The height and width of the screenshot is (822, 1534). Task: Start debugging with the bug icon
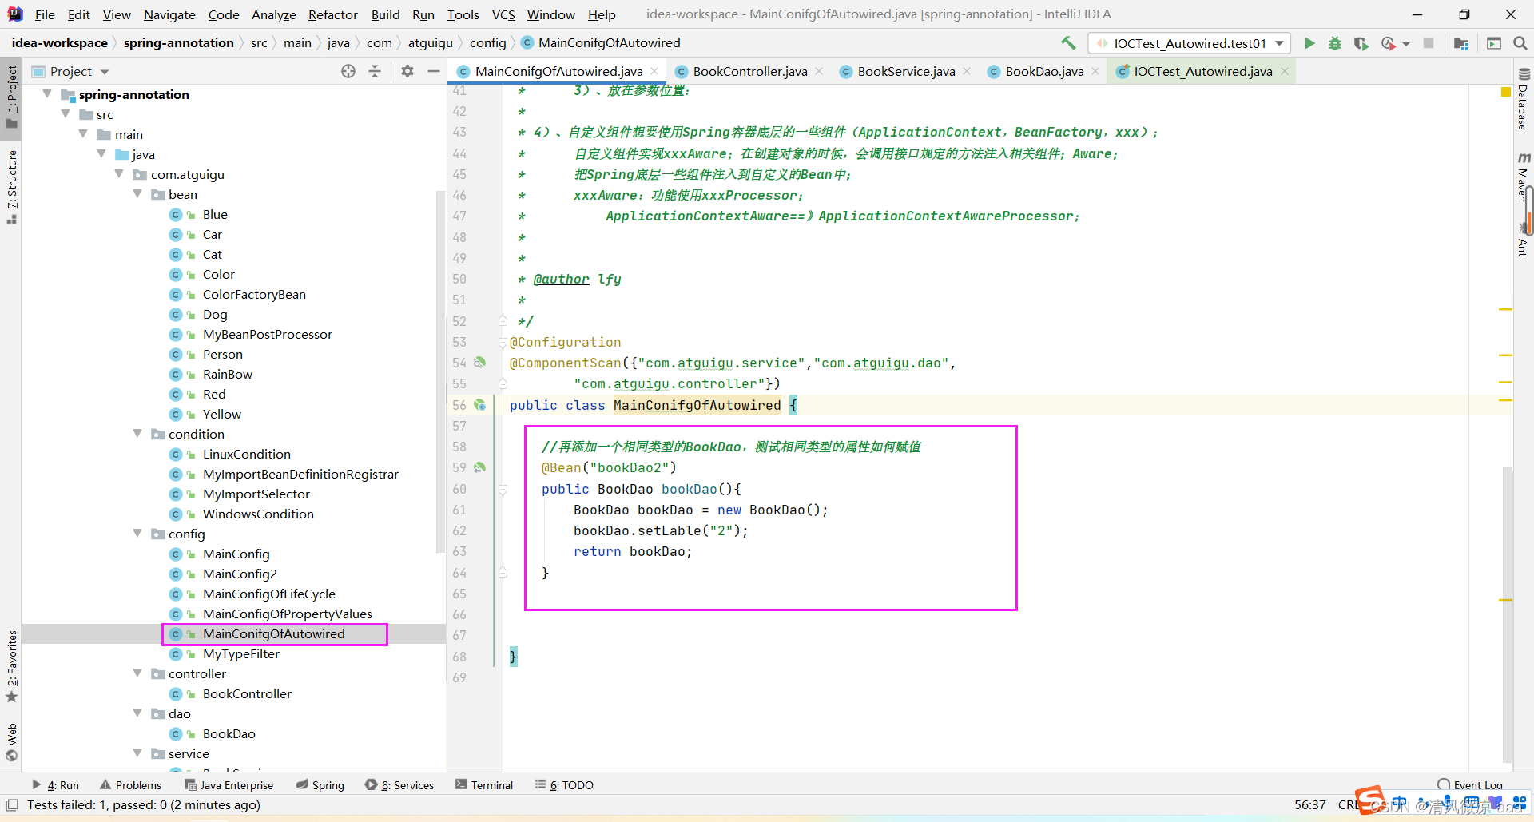[1335, 43]
